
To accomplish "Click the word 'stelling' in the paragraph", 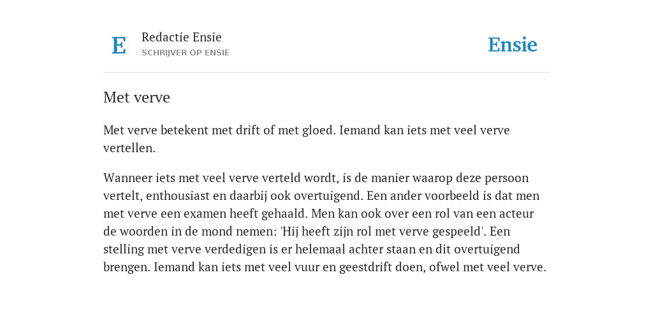I will point(124,250).
